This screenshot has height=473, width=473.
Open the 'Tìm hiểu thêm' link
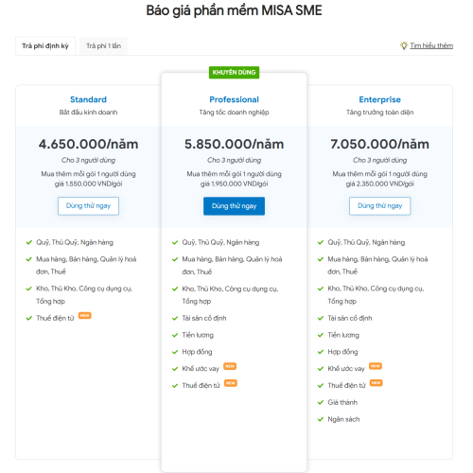(431, 45)
